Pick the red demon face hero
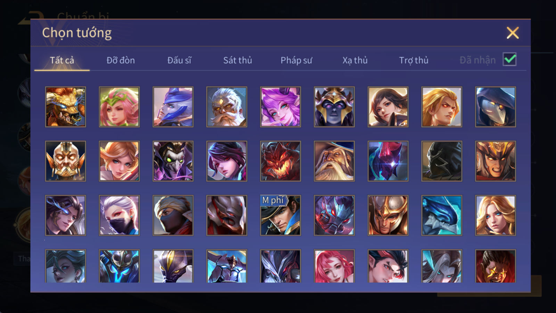Viewport: 556px width, 313px height. click(280, 161)
